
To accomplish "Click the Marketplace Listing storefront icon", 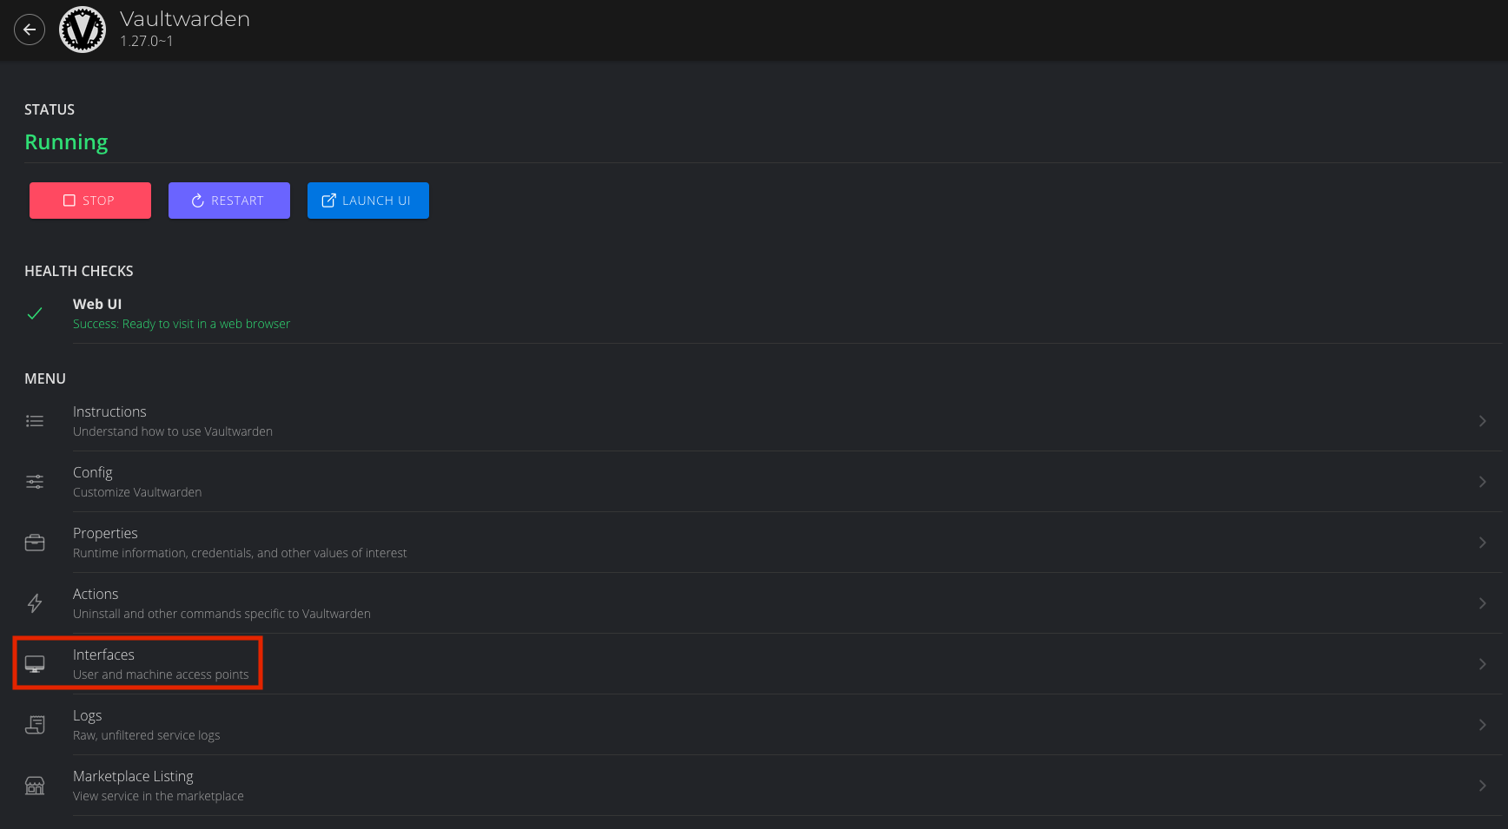I will click(35, 786).
